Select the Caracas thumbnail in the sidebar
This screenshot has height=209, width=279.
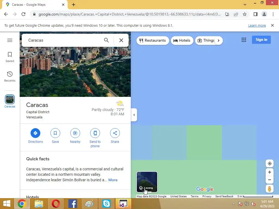click(x=10, y=101)
